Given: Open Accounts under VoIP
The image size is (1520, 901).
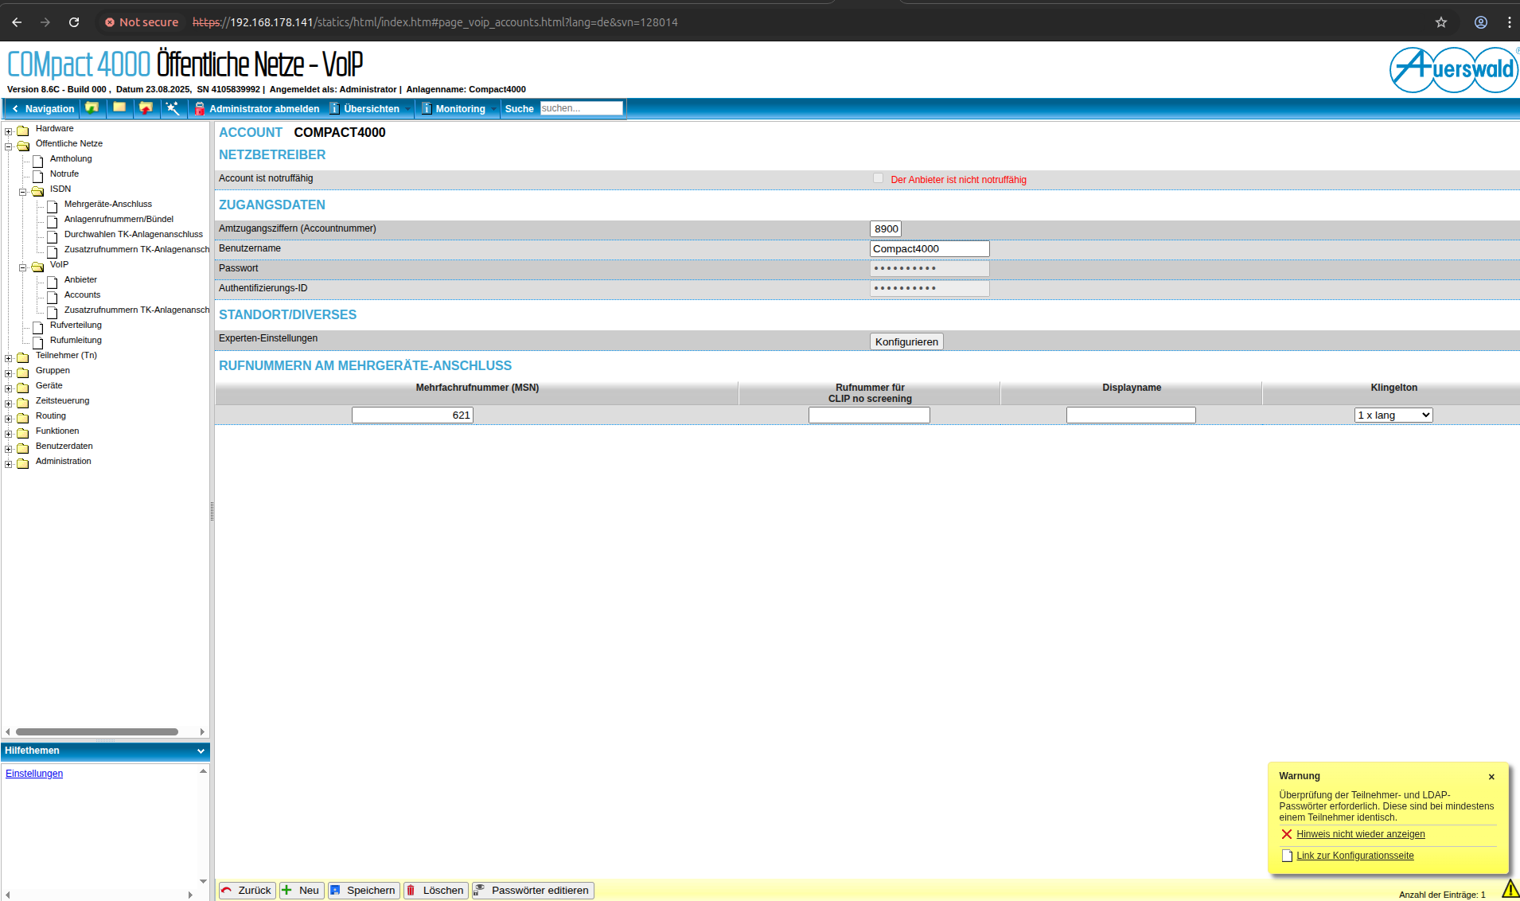Looking at the screenshot, I should coord(82,294).
